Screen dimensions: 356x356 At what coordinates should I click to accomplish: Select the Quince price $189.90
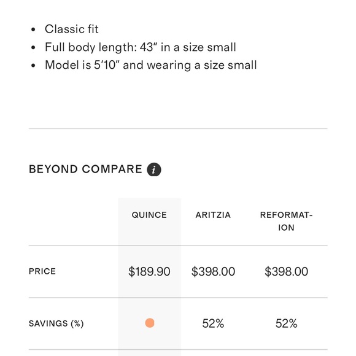[x=149, y=271]
